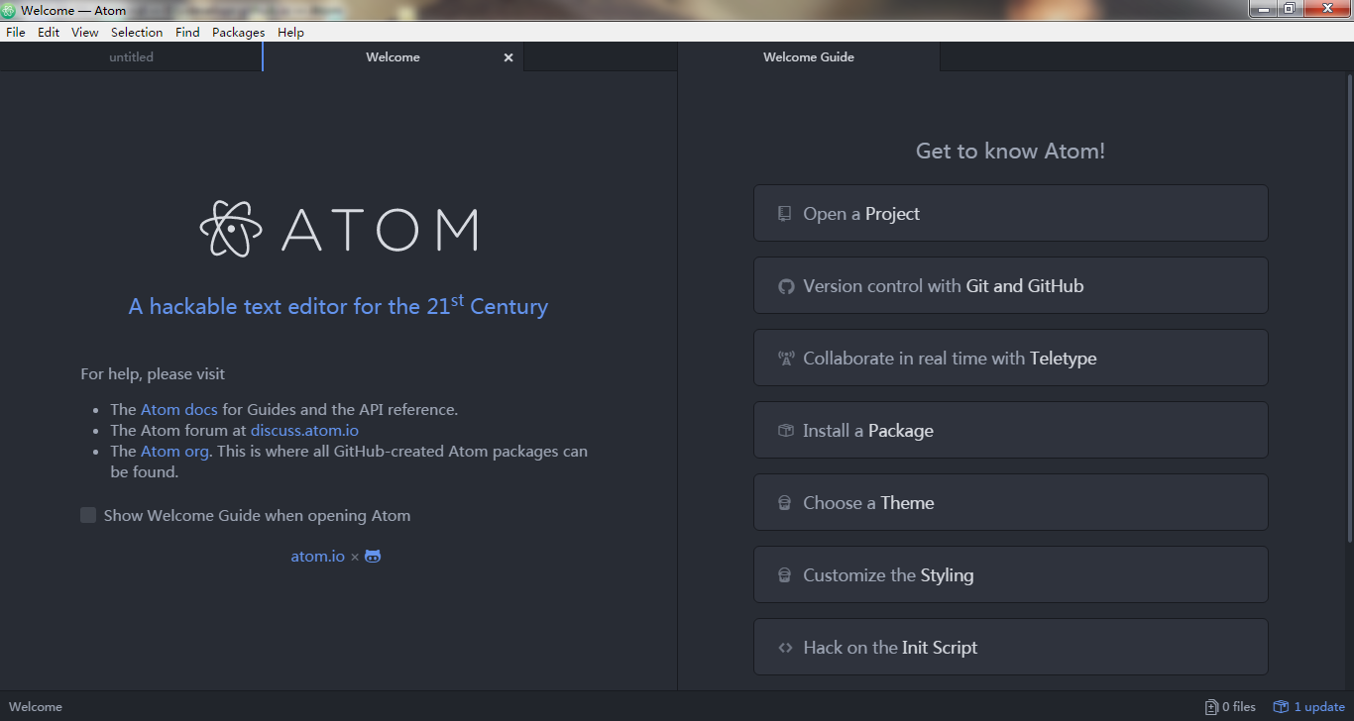Viewport: 1354px width, 721px height.
Task: Open the Atom org link
Action: [174, 451]
